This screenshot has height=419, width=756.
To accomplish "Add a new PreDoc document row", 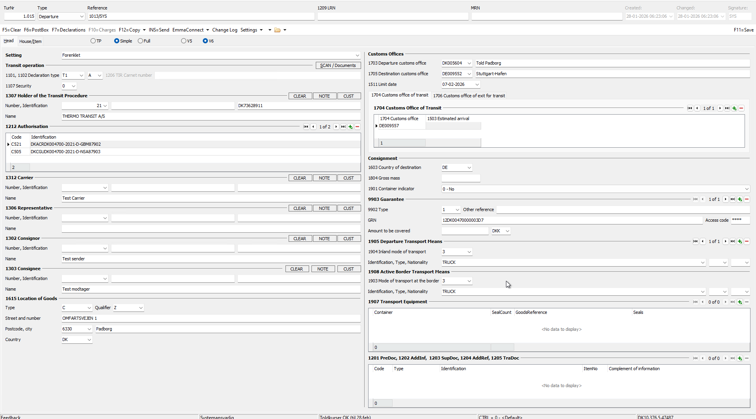I will tap(740, 358).
